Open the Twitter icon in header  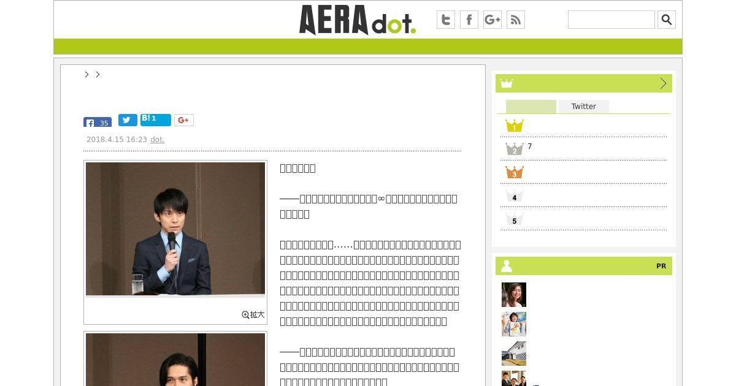(446, 20)
